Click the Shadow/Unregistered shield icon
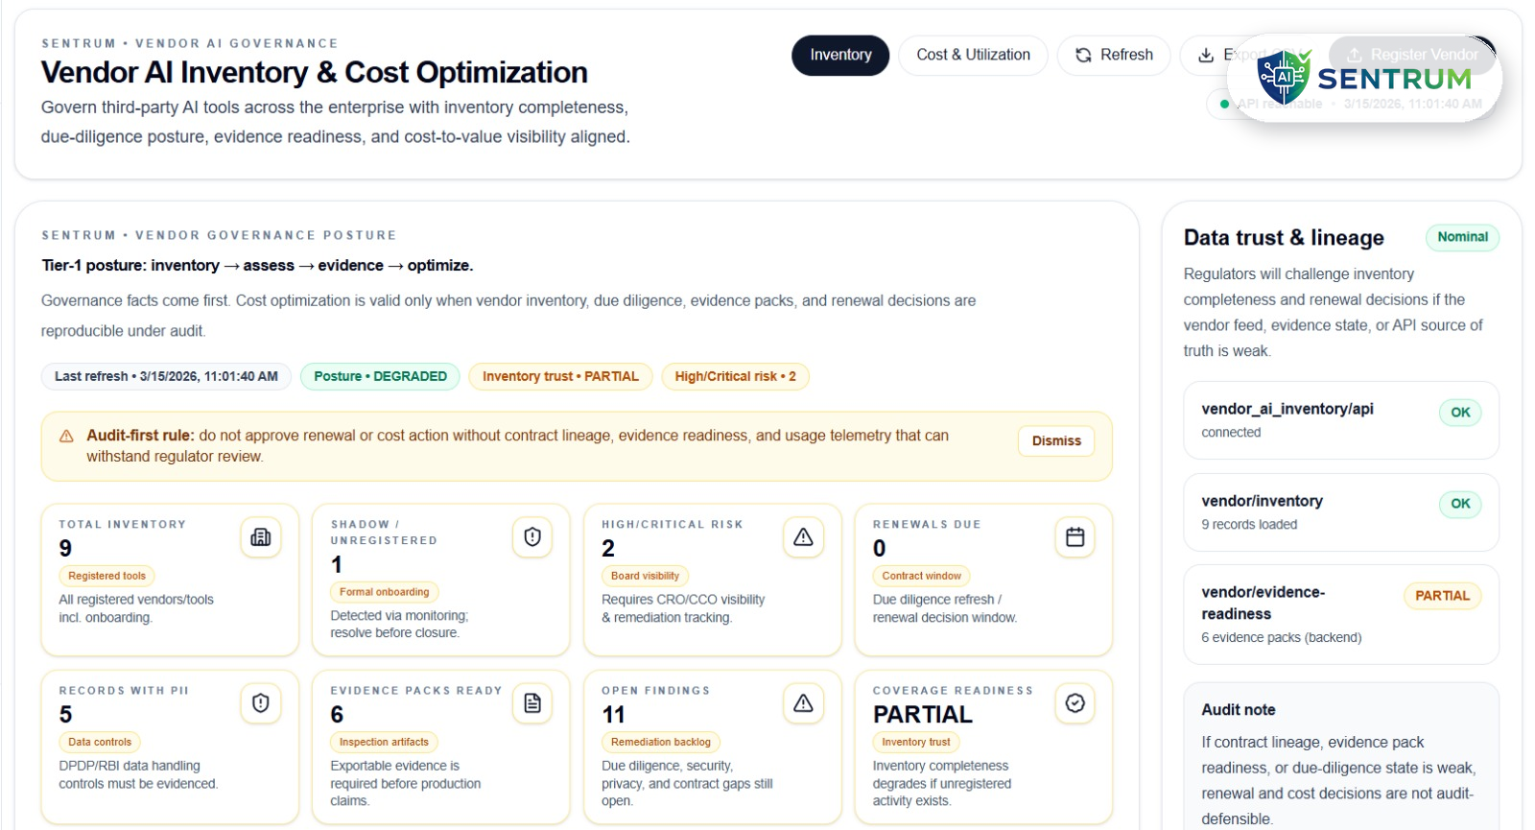This screenshot has width=1535, height=830. (531, 537)
